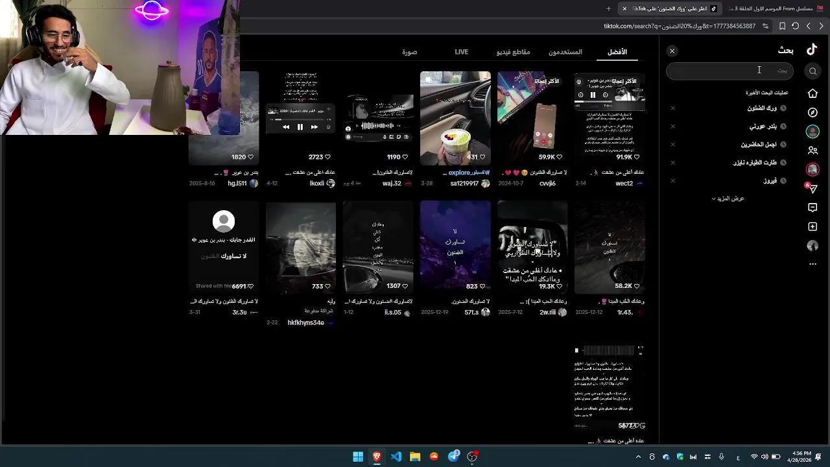
Task: Select recent search 'فيروز'
Action: (x=770, y=181)
